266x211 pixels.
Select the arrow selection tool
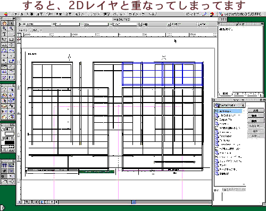pyautogui.click(x=11, y=23)
